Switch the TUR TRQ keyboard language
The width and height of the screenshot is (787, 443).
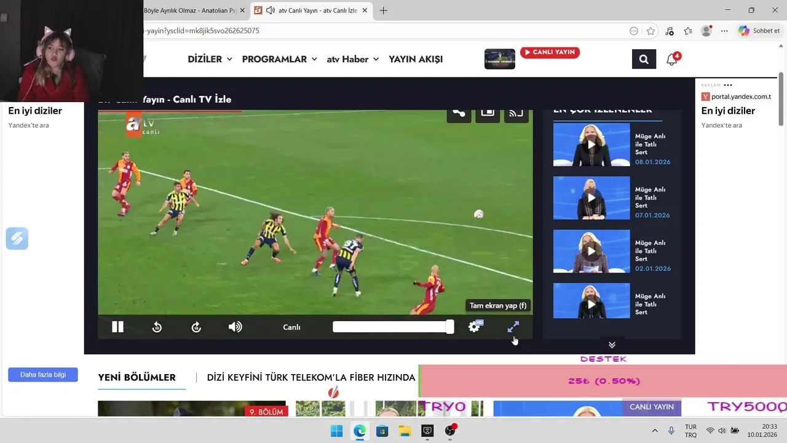(x=690, y=431)
